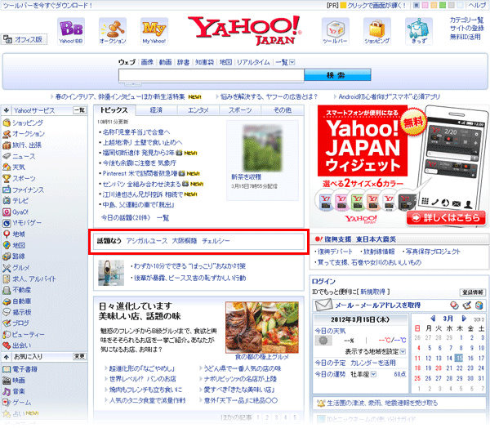Select the orange page color swatch
This screenshot has height=428, width=490.
point(434,5)
